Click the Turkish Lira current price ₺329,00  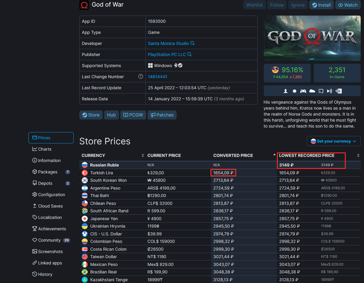tap(156, 173)
